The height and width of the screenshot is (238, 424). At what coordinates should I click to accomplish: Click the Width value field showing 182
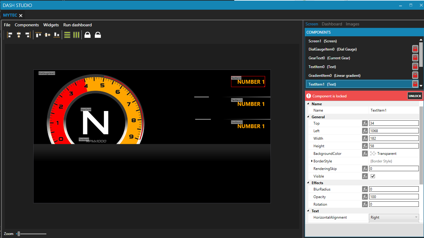pos(394,139)
